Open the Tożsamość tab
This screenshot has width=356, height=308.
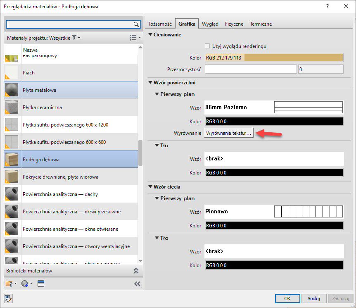coord(159,24)
